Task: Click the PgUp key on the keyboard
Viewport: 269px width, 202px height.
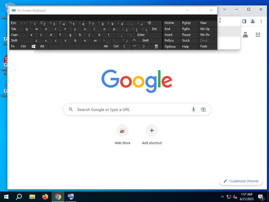Action: tap(190, 23)
